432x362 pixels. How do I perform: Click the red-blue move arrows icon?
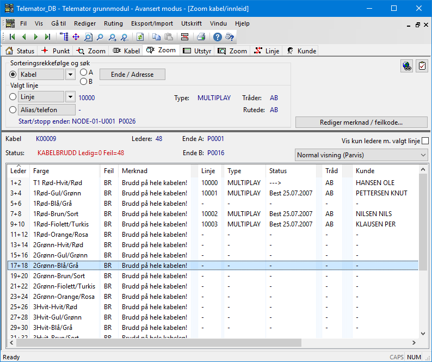[x=76, y=36]
